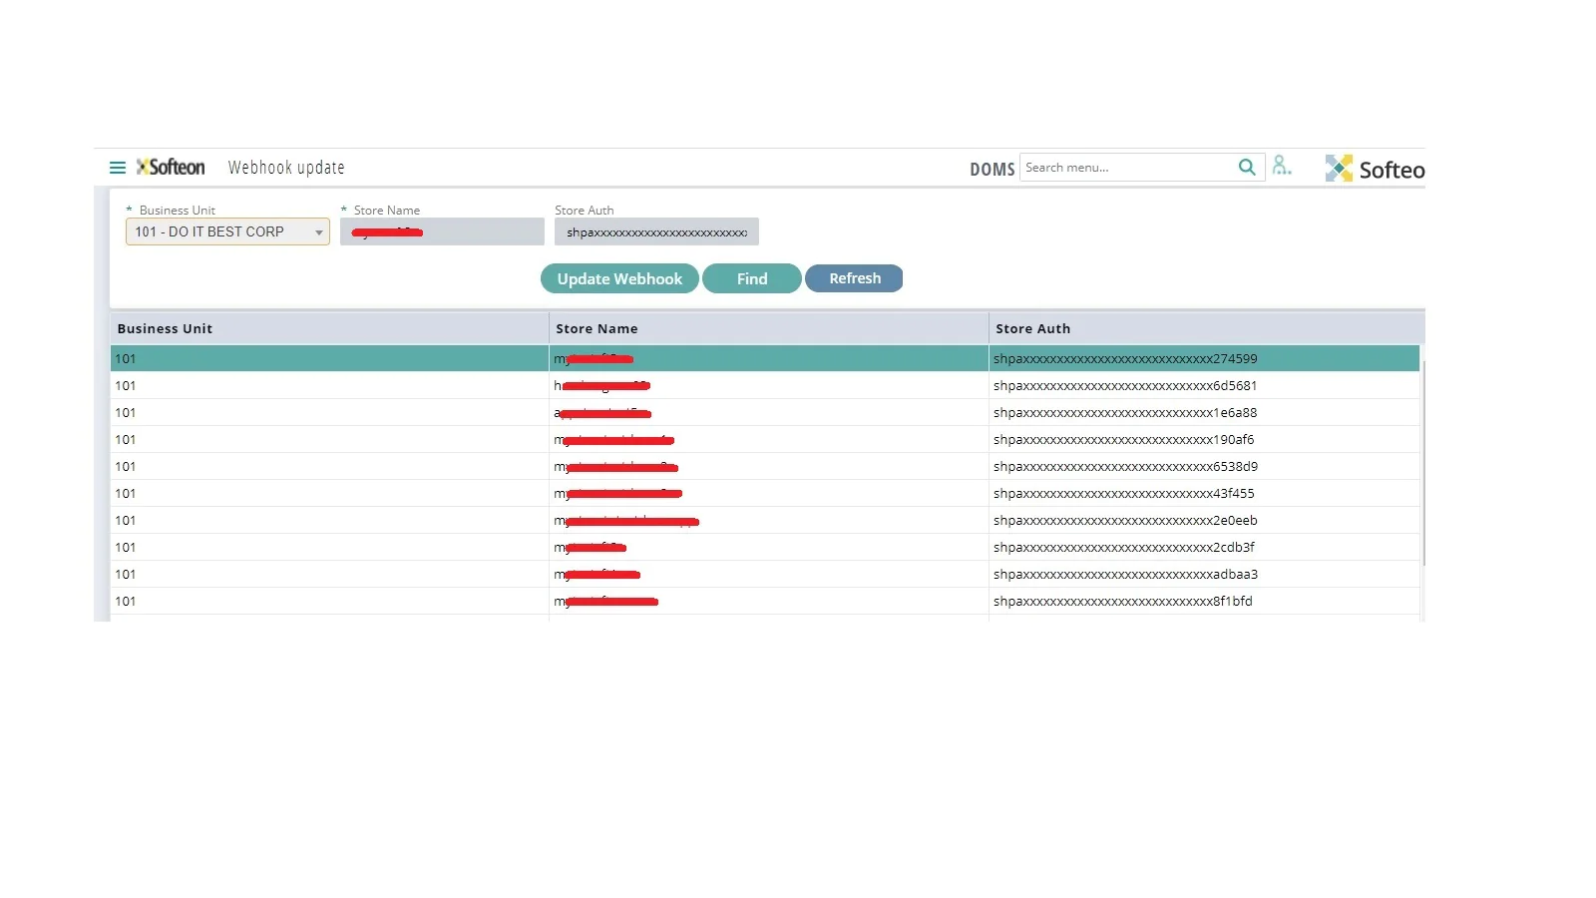Open the user profile icon

click(1282, 167)
